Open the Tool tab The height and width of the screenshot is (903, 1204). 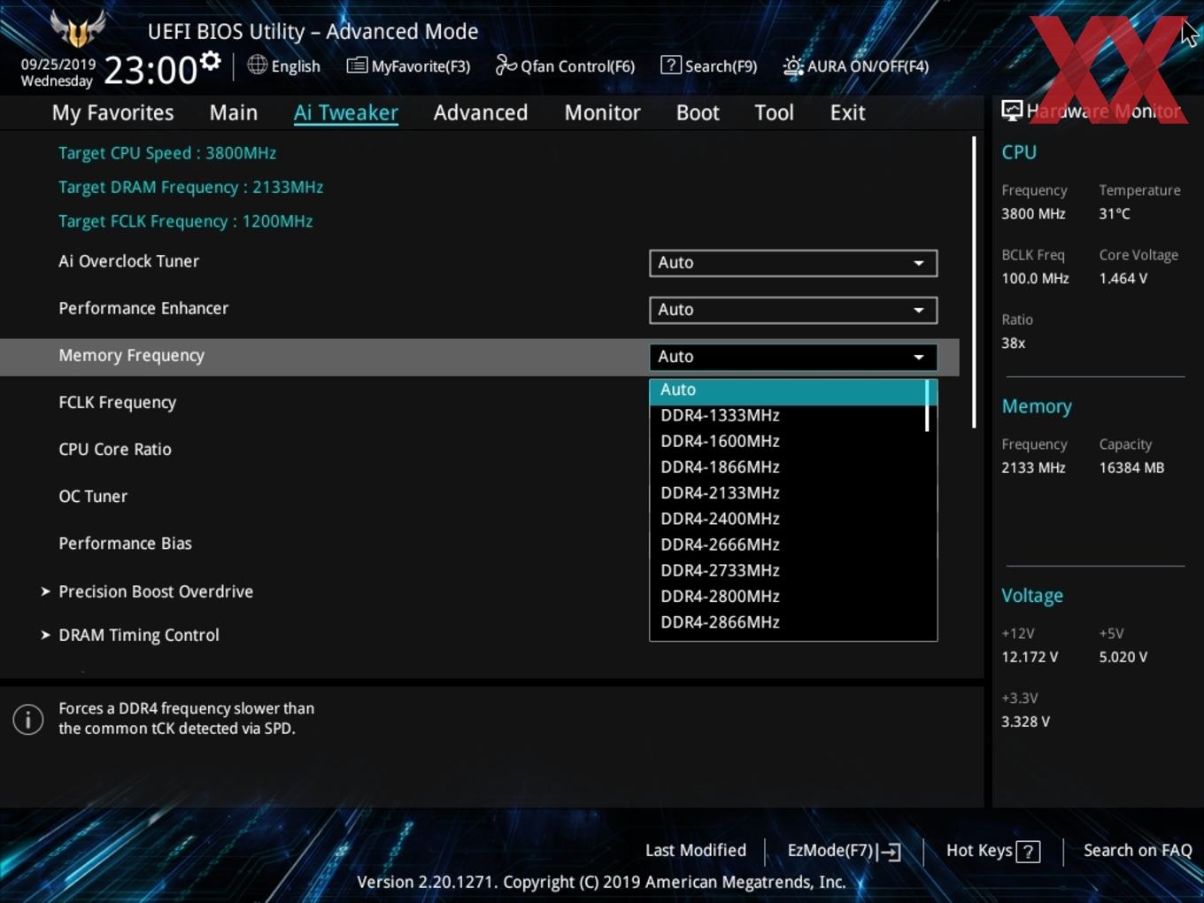774,112
